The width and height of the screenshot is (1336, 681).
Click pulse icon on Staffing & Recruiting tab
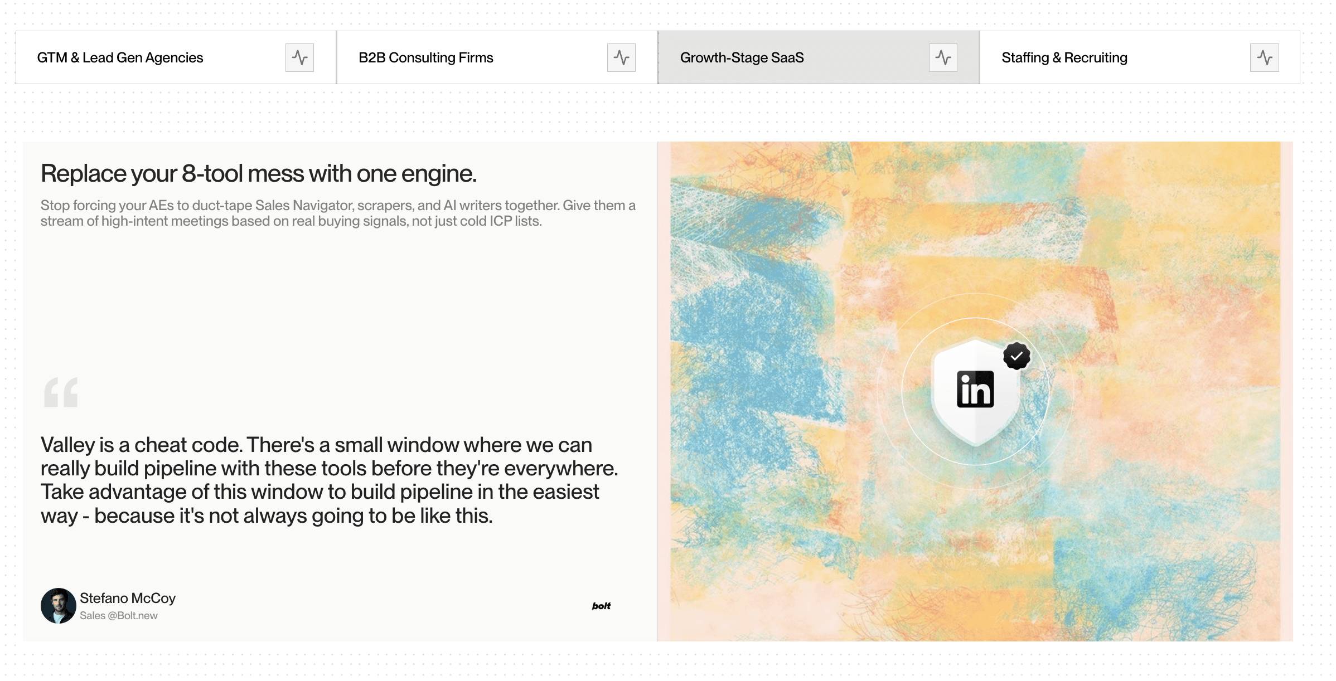[x=1264, y=57]
